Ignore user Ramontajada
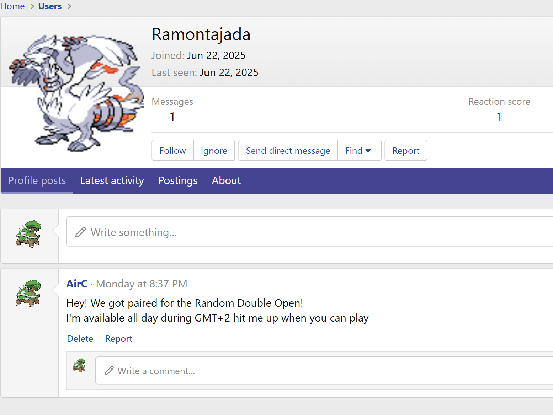 tap(214, 151)
